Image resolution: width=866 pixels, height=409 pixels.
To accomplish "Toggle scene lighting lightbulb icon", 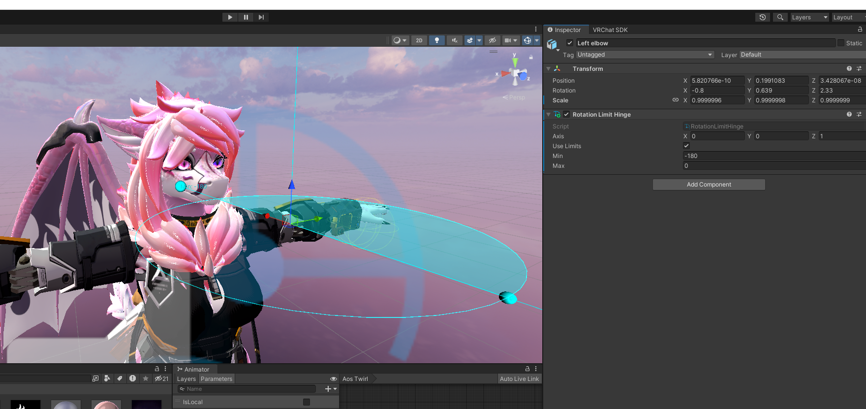I will click(x=437, y=40).
